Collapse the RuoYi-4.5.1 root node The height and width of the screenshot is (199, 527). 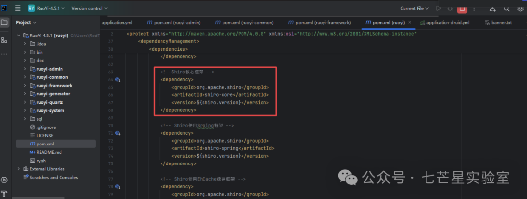point(19,35)
